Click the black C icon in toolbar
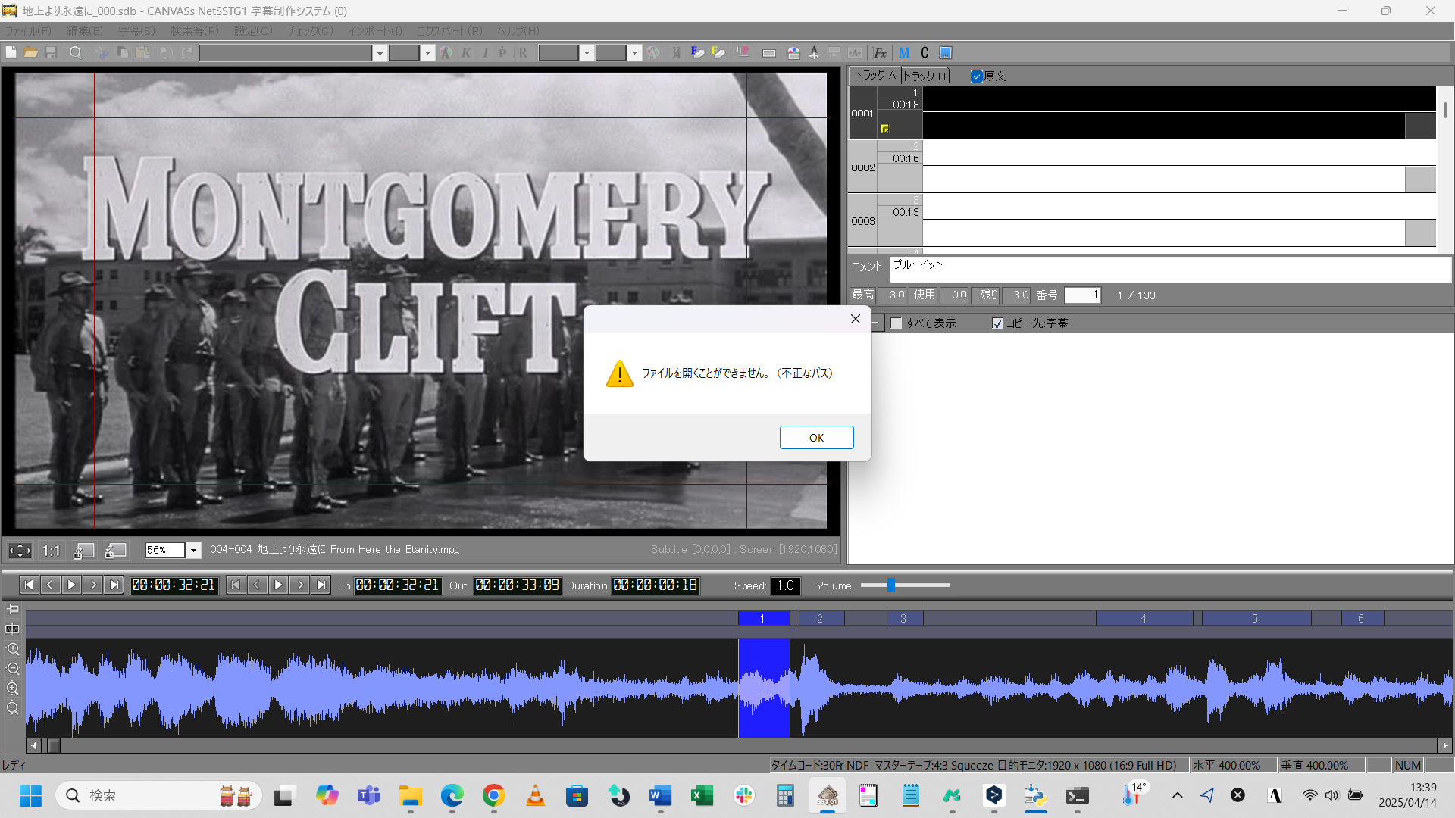This screenshot has width=1455, height=818. click(925, 52)
